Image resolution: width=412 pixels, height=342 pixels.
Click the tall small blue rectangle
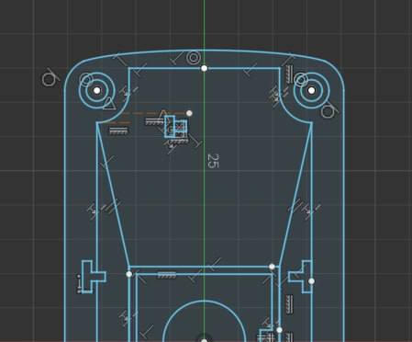tap(170, 127)
